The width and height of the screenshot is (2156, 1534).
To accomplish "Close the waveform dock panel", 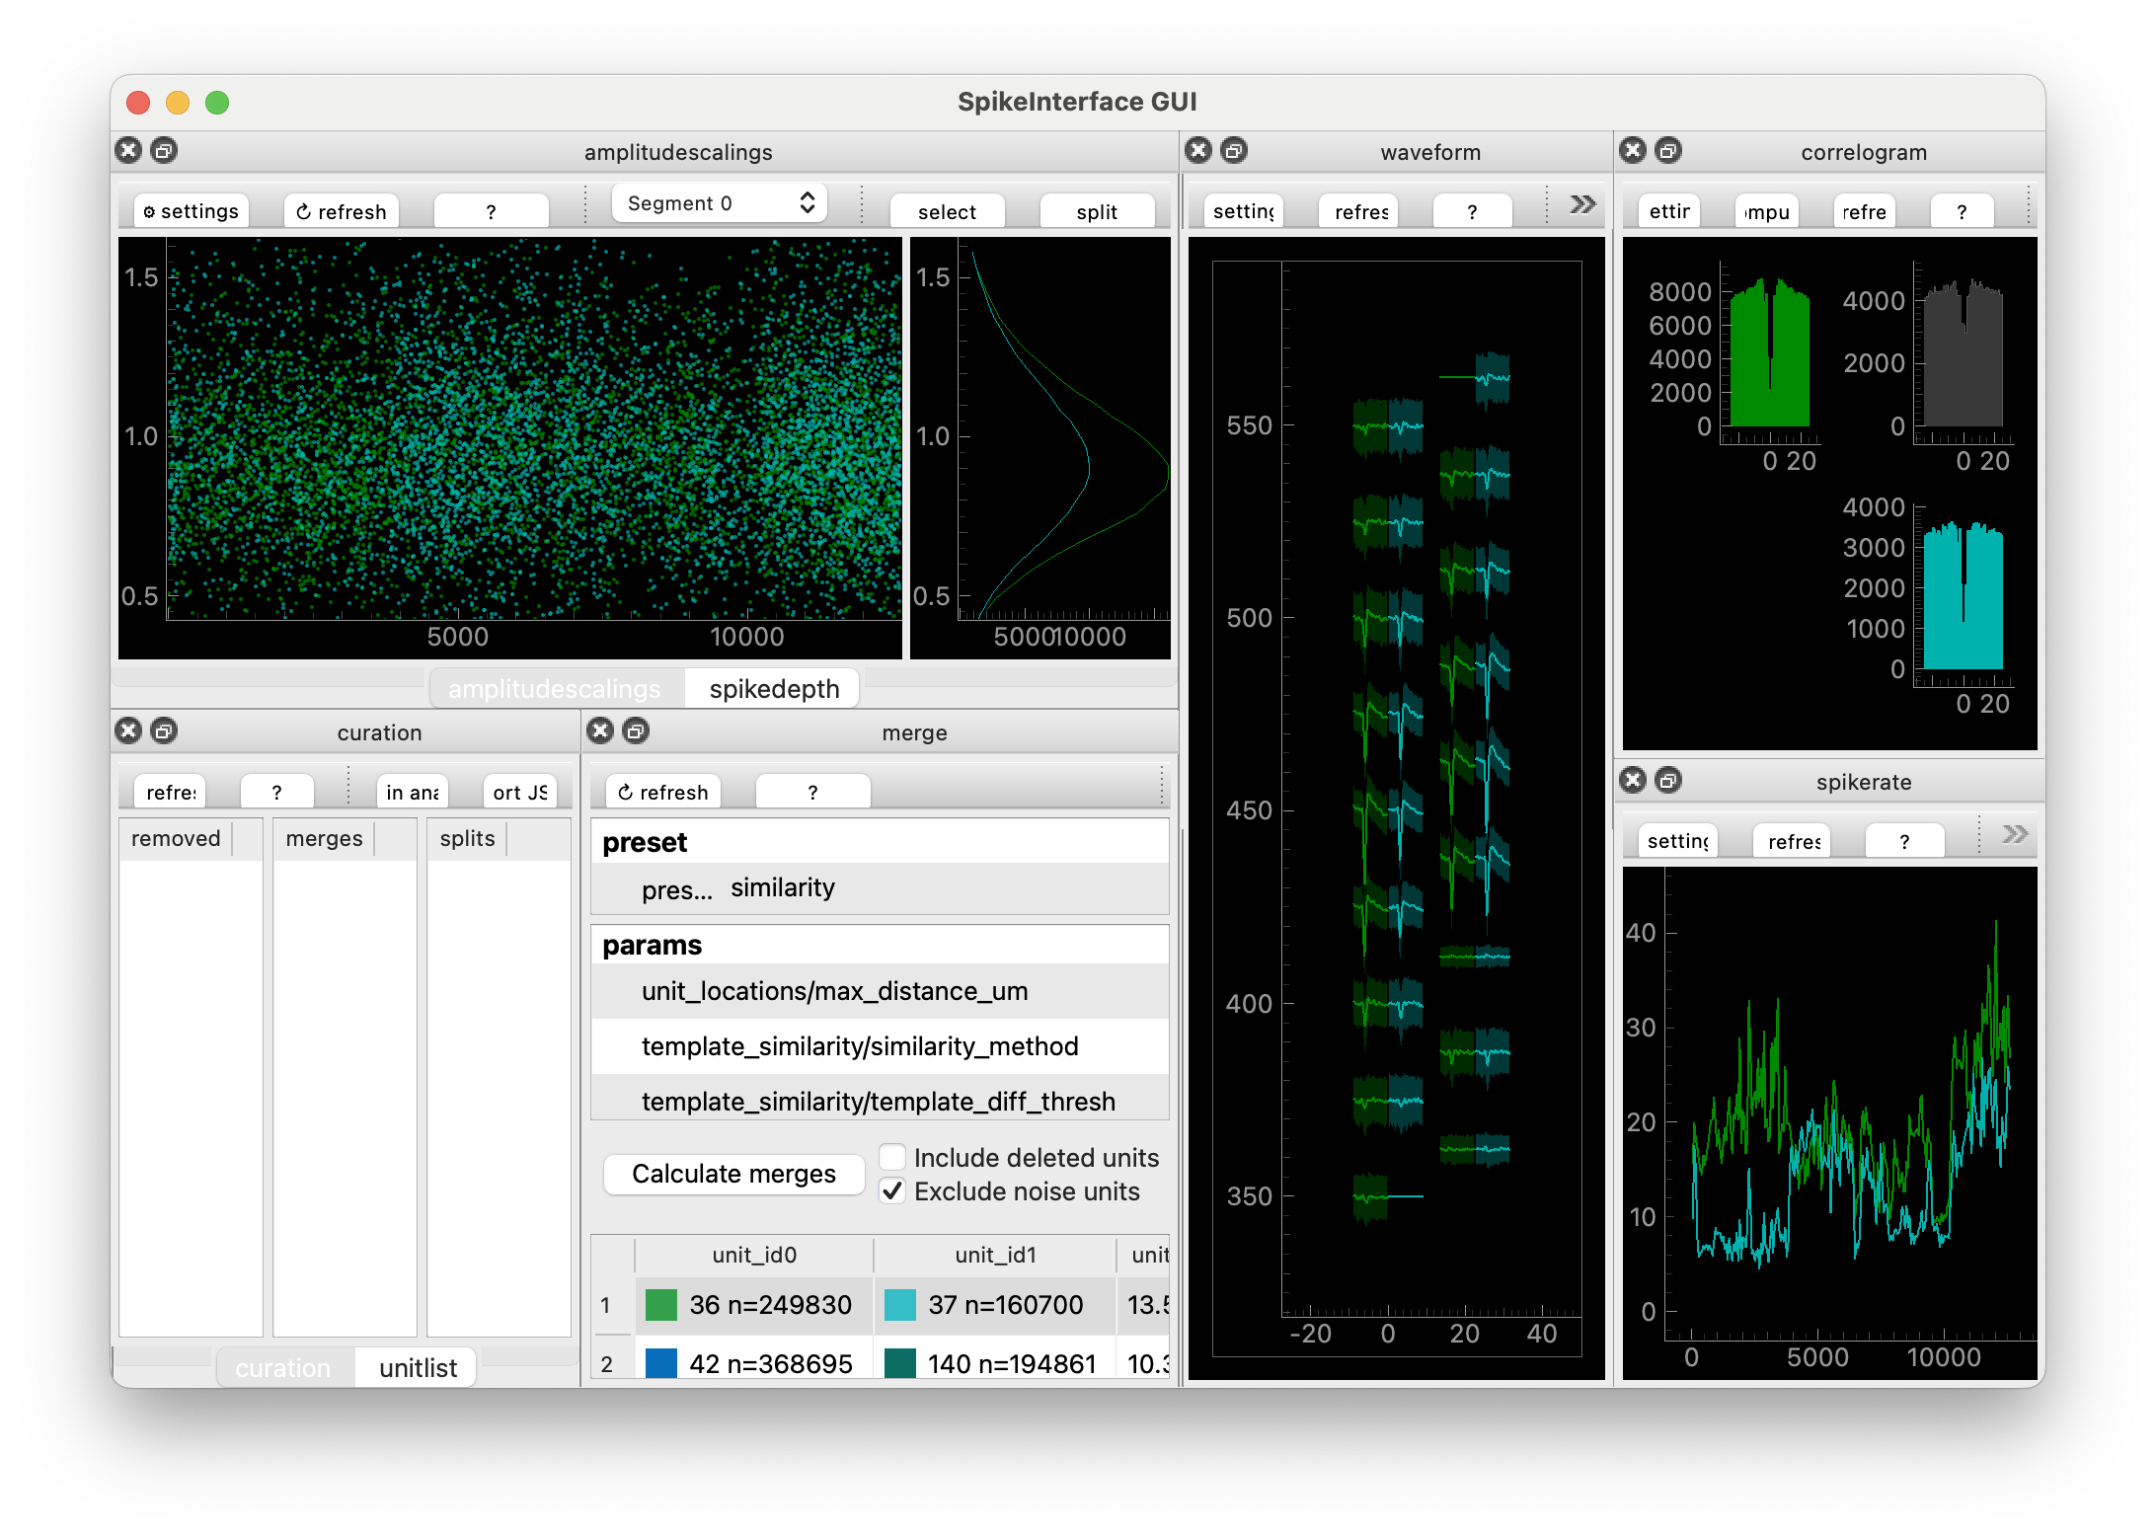I will tap(1198, 151).
